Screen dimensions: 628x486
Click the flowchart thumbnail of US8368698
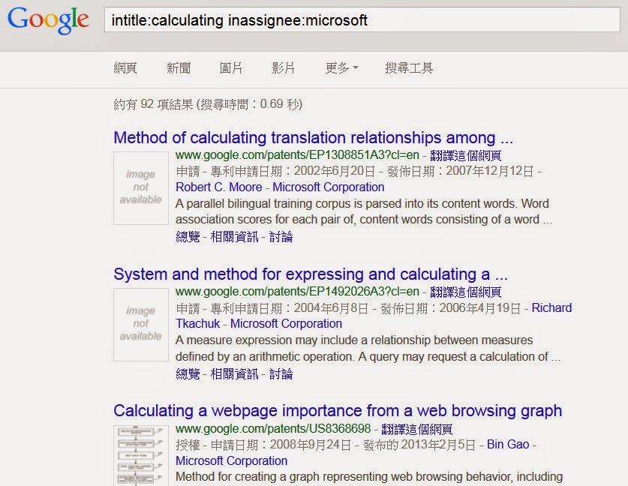141,455
